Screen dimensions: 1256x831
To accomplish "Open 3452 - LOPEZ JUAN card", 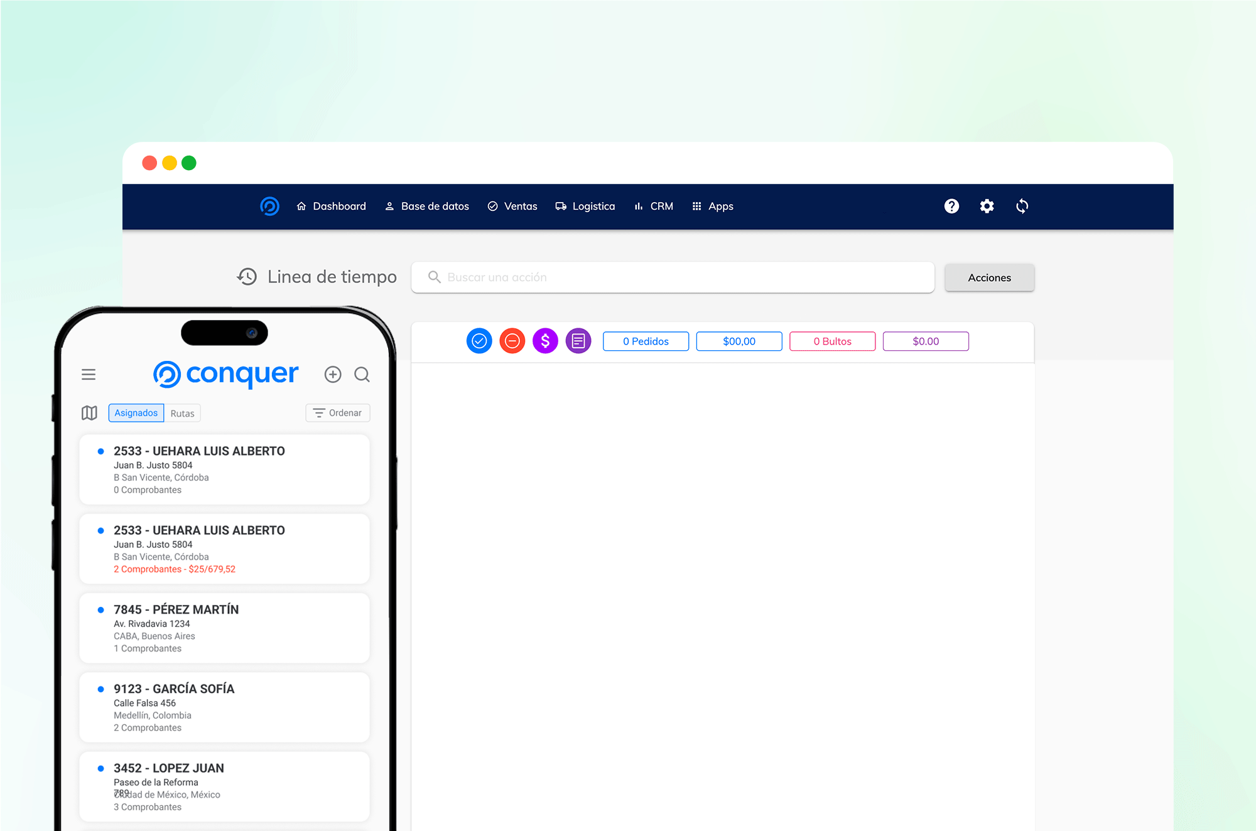I will (224, 786).
